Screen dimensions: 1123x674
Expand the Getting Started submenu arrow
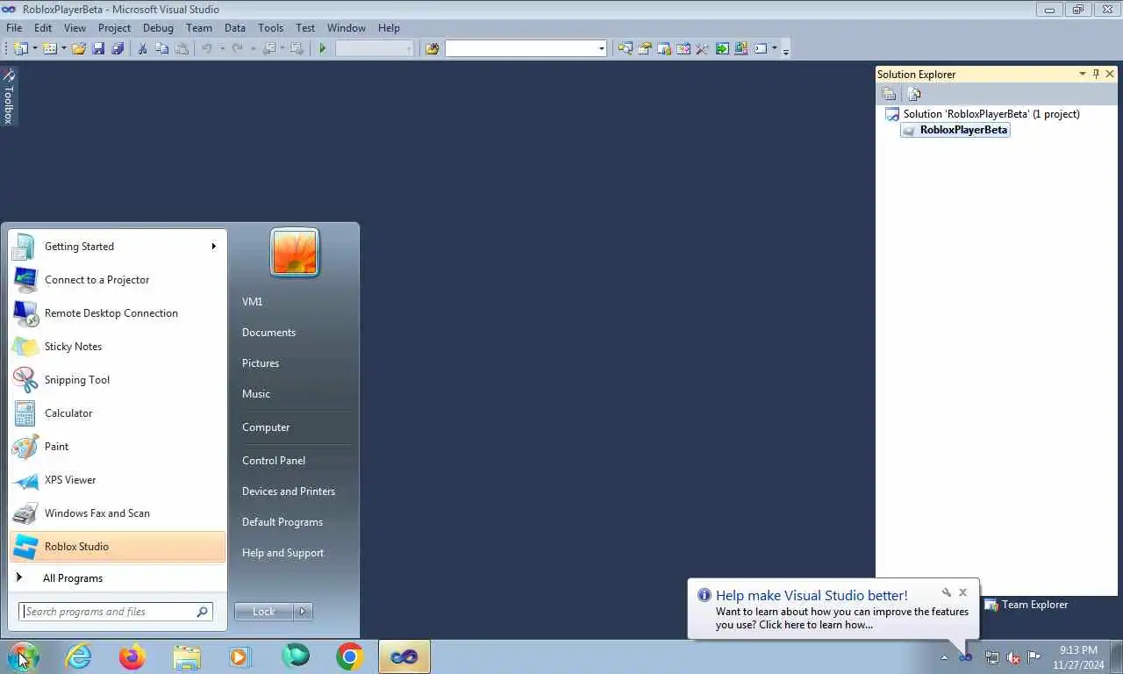pyautogui.click(x=213, y=247)
